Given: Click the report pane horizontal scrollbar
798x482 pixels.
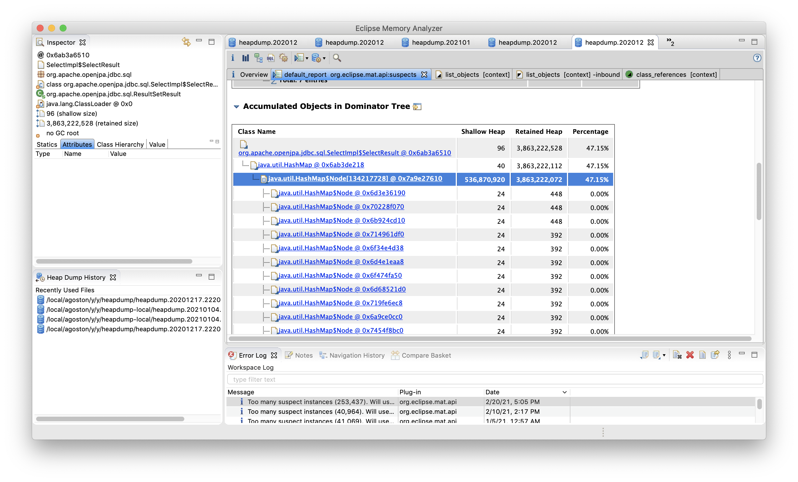Looking at the screenshot, I should (x=490, y=339).
